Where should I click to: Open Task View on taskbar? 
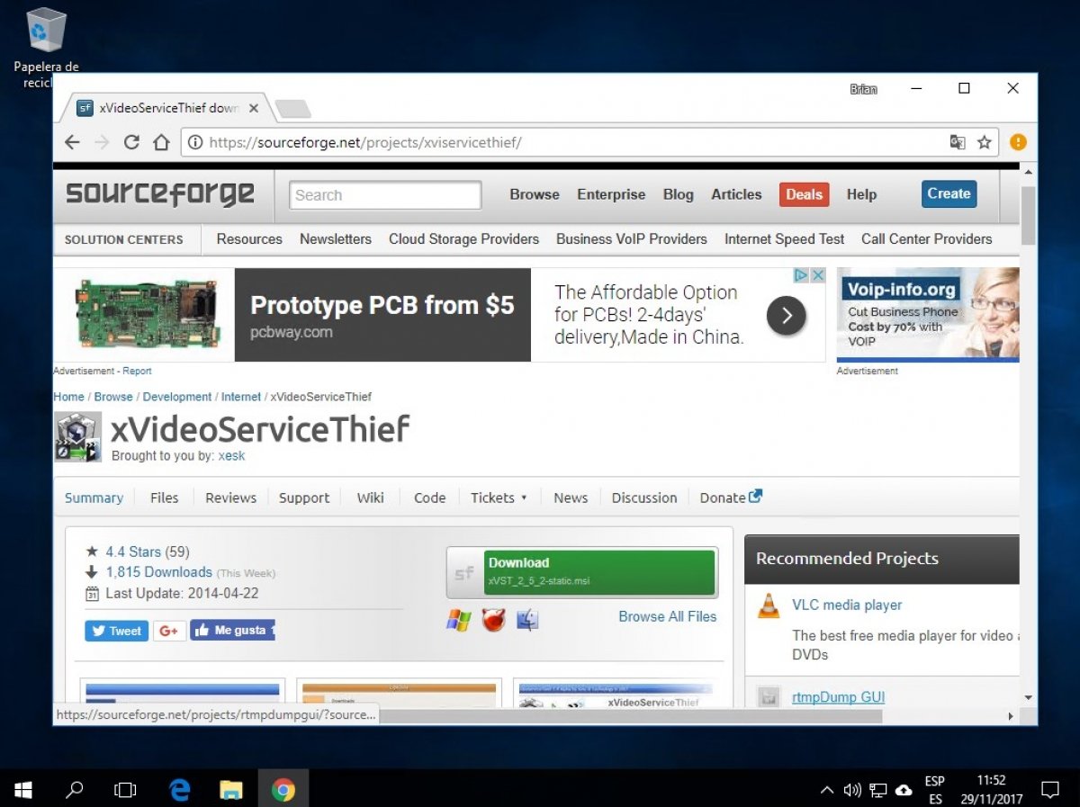[125, 790]
